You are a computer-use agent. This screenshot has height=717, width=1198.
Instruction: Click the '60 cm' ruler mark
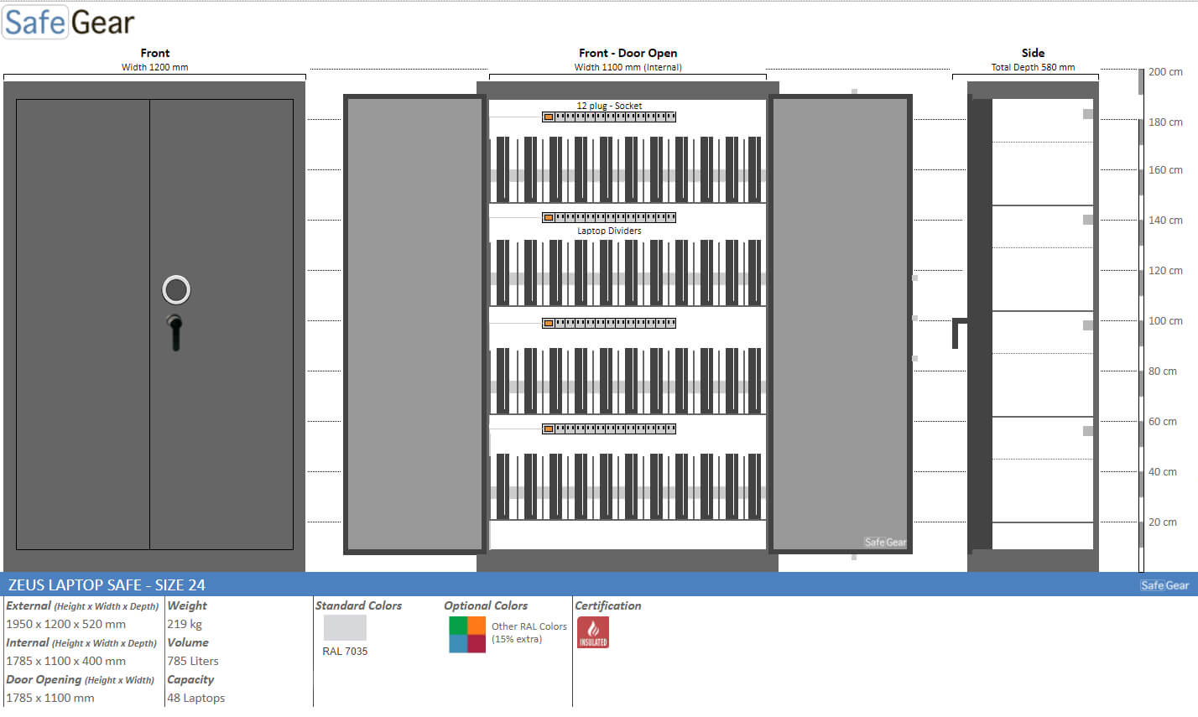tap(1163, 422)
